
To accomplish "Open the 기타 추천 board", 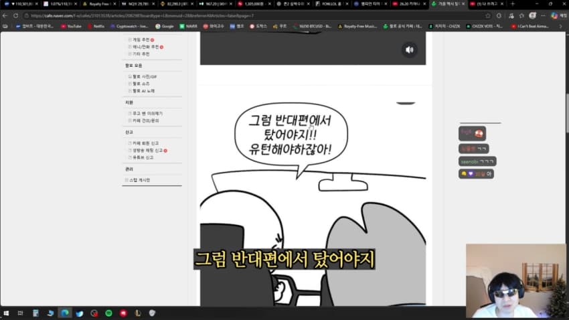I will (x=141, y=54).
